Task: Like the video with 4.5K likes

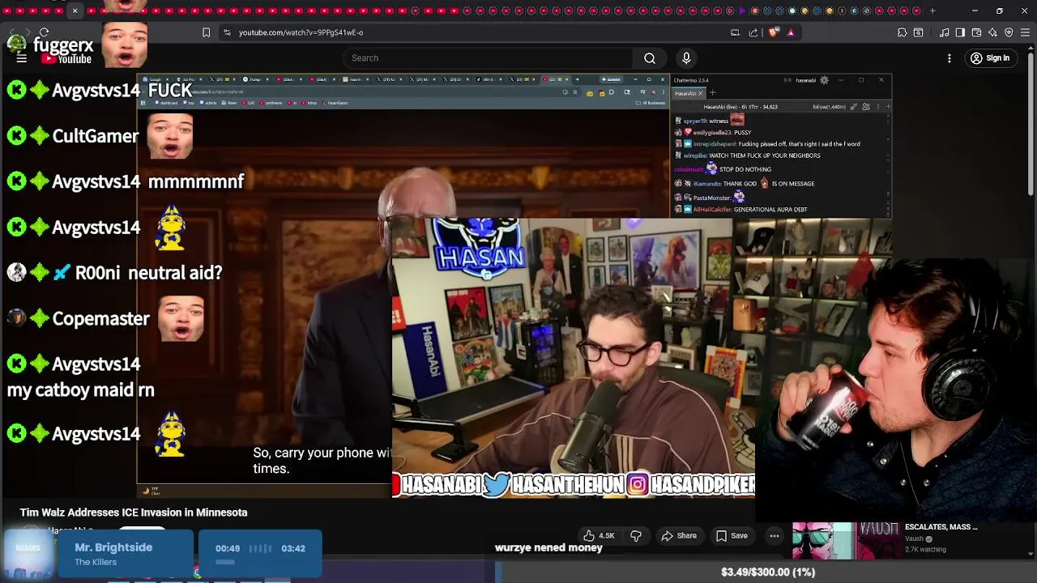Action: pyautogui.click(x=599, y=535)
